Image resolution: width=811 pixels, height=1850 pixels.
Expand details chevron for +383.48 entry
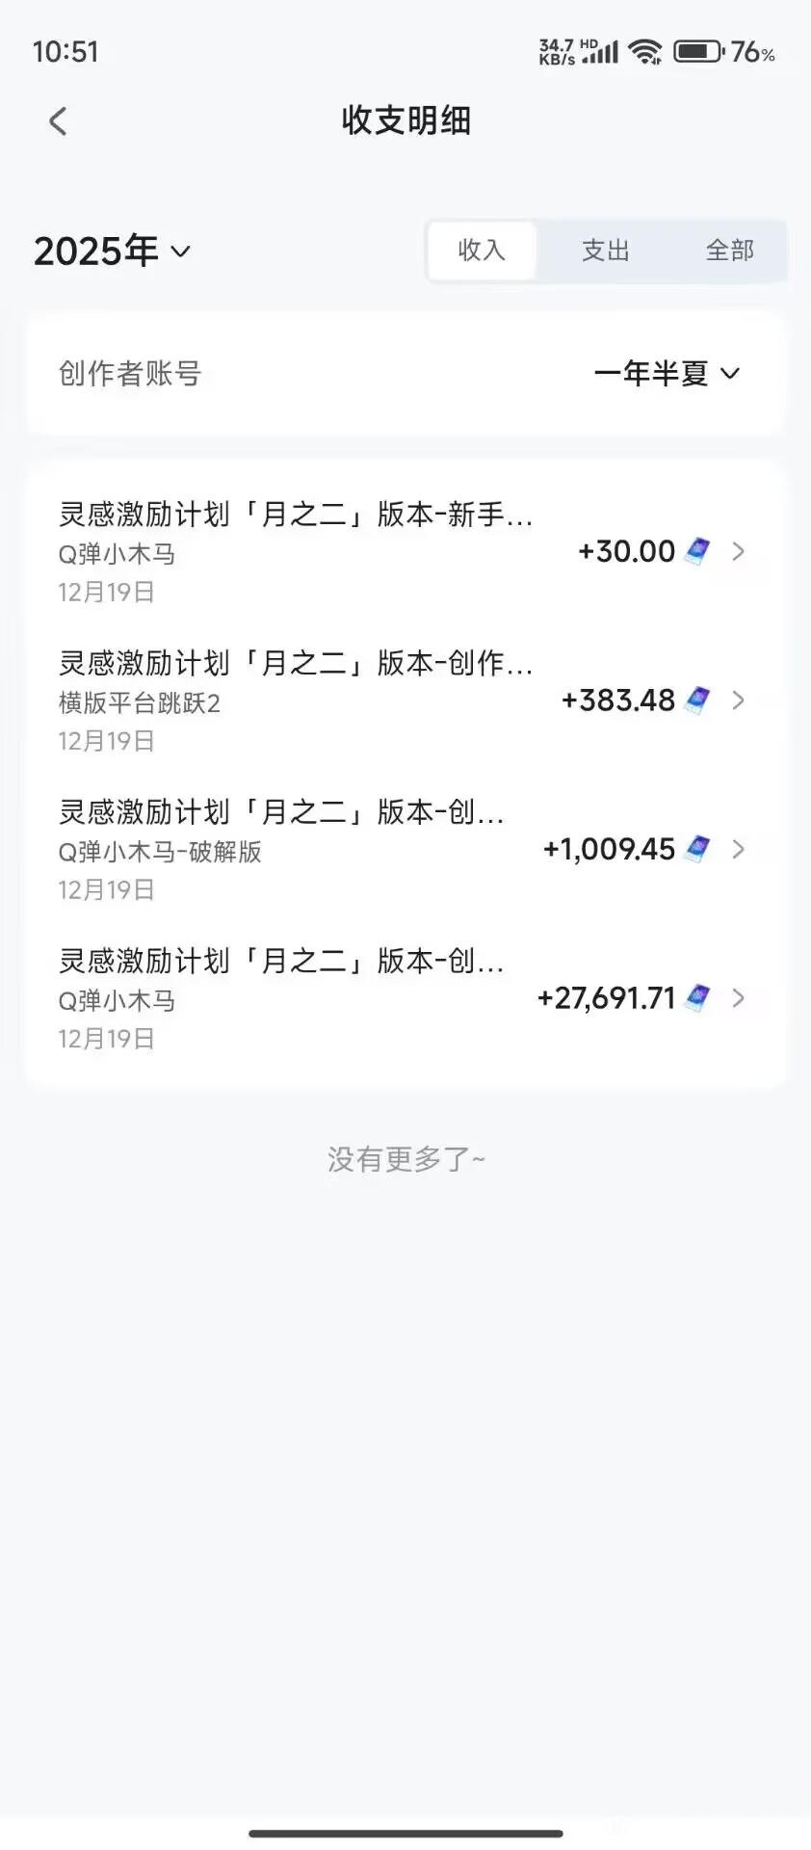[739, 700]
